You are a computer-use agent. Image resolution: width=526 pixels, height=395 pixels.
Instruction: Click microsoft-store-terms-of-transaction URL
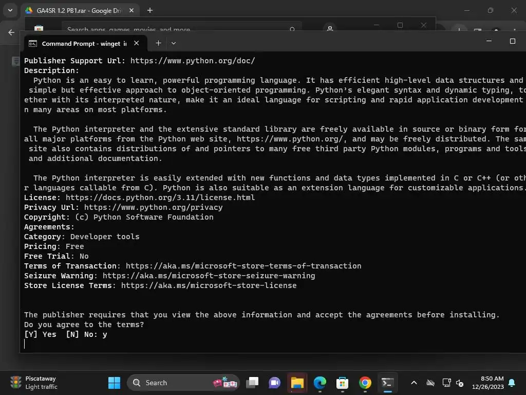click(x=243, y=266)
